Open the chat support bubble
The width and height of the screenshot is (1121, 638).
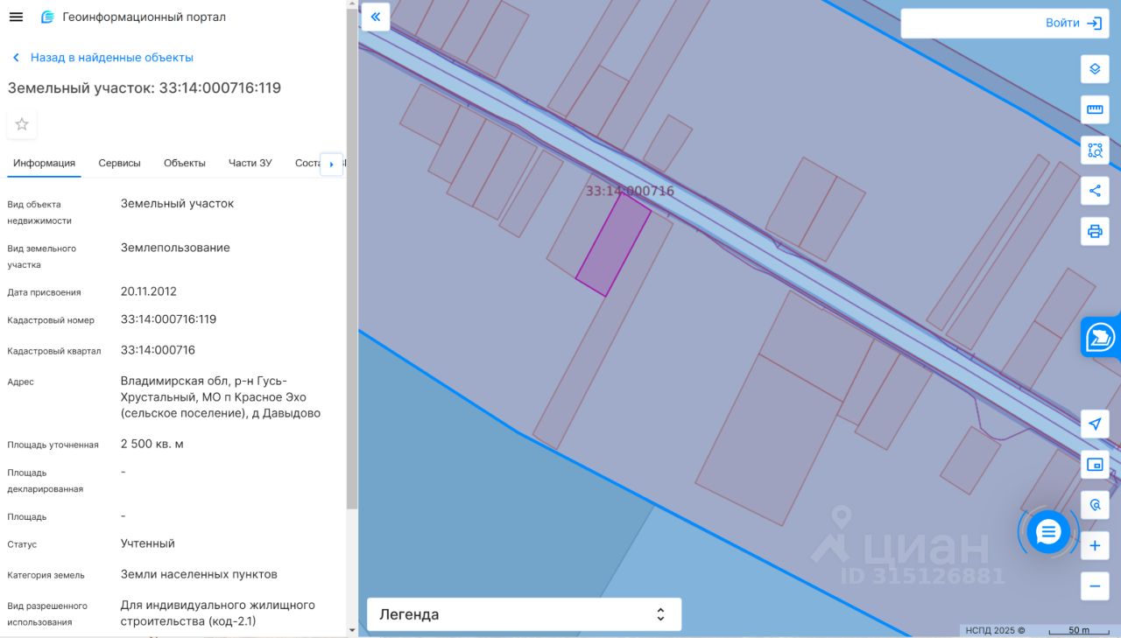coord(1048,531)
